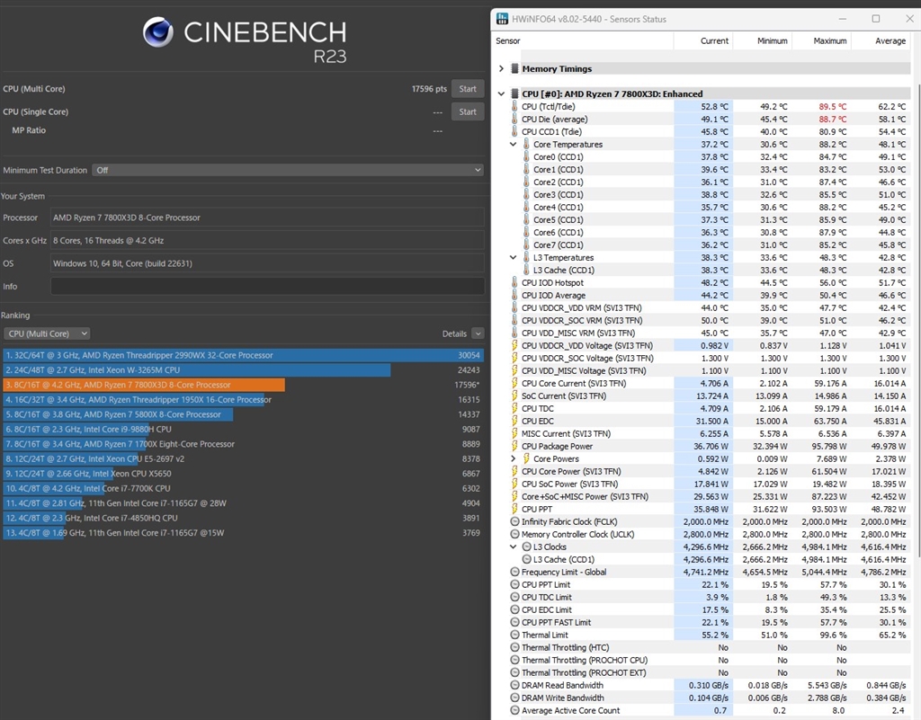Viewport: 921px width, 720px height.
Task: Click the chip icon beside Memory Timings
Action: click(x=514, y=68)
